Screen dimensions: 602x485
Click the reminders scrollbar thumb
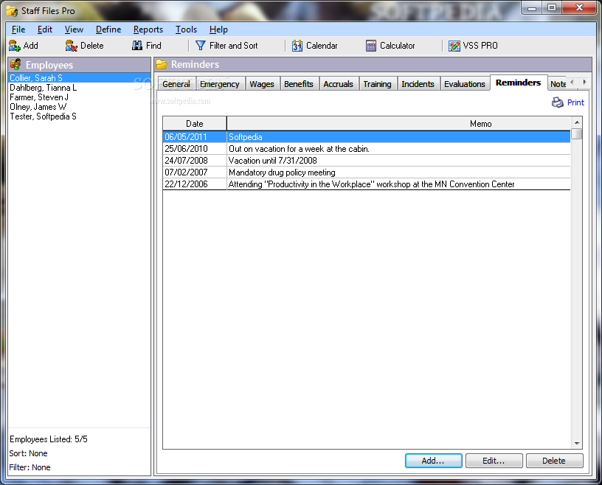[x=577, y=134]
